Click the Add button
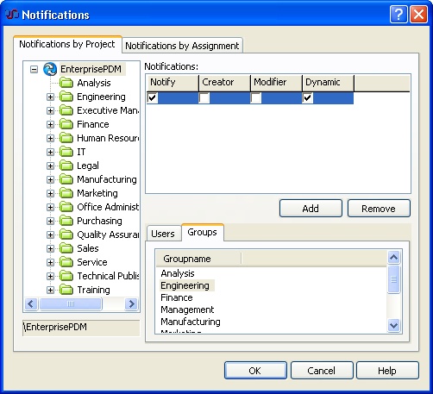 tap(311, 209)
